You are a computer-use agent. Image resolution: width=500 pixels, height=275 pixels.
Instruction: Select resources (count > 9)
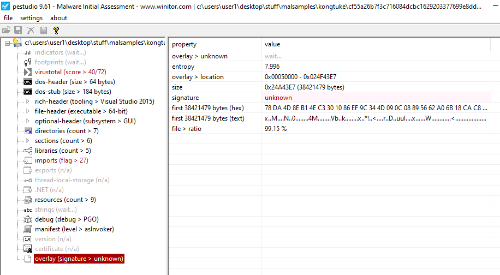point(66,200)
